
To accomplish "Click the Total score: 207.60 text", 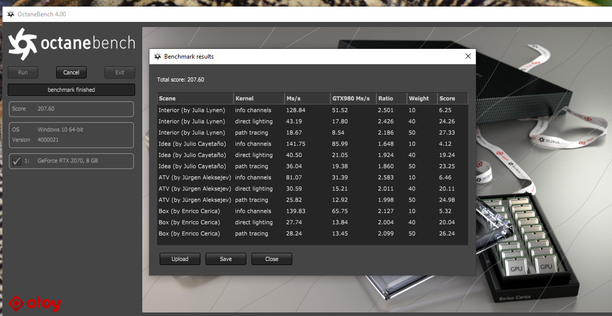I will [181, 80].
